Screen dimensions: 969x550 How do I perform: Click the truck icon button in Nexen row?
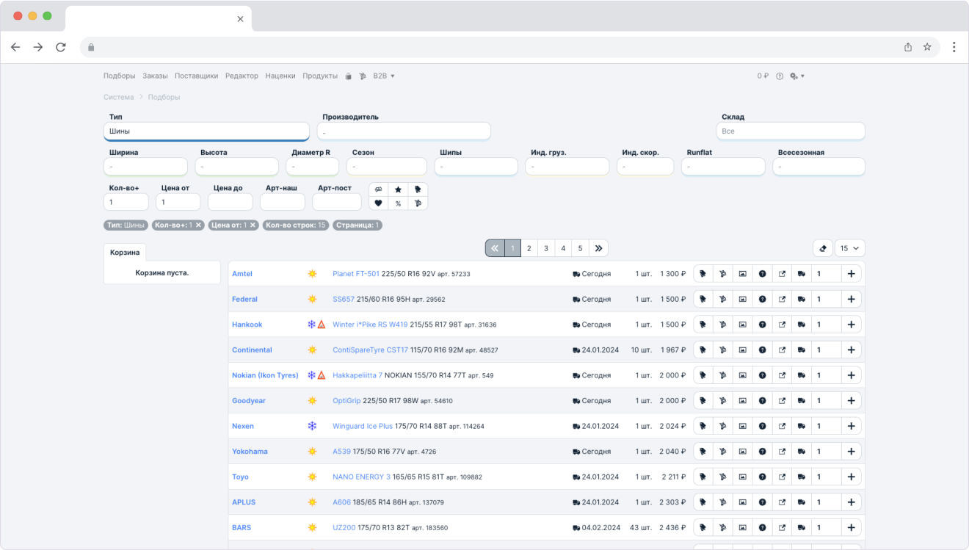click(802, 426)
